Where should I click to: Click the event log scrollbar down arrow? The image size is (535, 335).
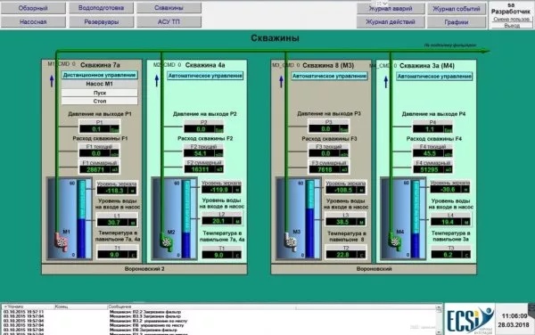pyautogui.click(x=439, y=332)
